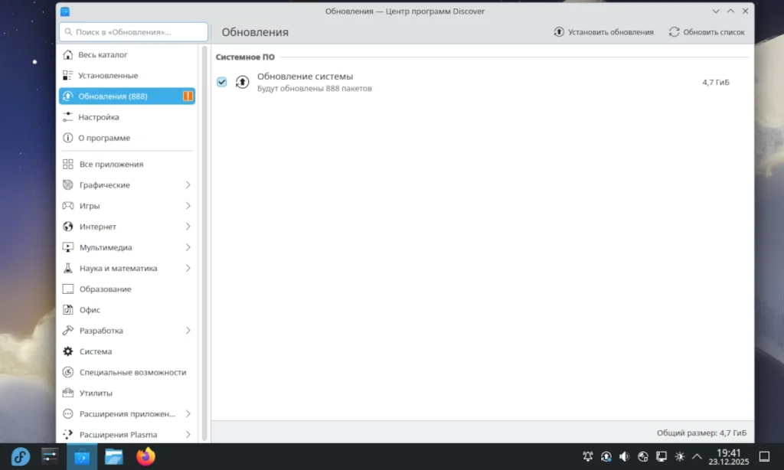Expand the 'Расширения приложен…' category
This screenshot has width=784, height=470.
coord(188,414)
